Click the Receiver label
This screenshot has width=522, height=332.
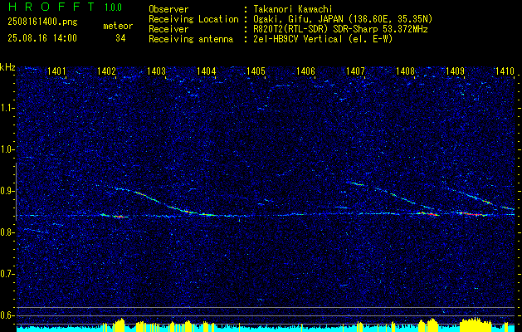(168, 29)
